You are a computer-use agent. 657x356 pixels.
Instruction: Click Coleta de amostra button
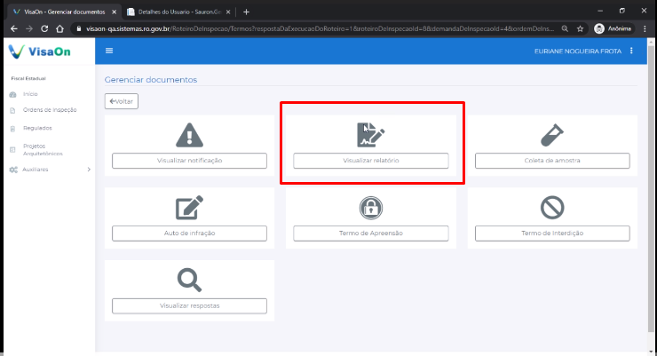(552, 161)
